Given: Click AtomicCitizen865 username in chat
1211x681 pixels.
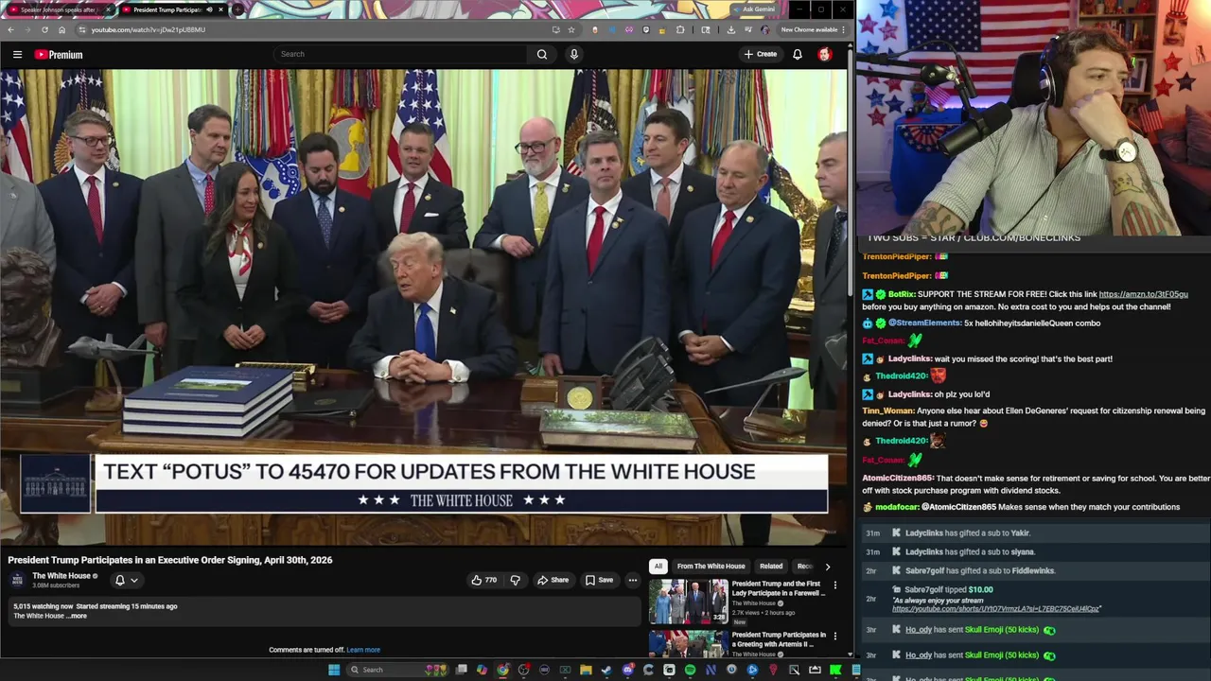Looking at the screenshot, I should coord(898,479).
